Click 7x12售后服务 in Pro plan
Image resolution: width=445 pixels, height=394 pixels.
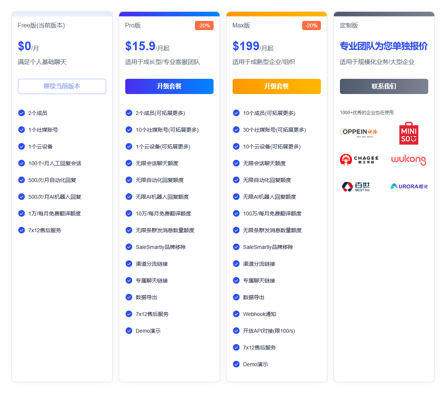pos(152,314)
